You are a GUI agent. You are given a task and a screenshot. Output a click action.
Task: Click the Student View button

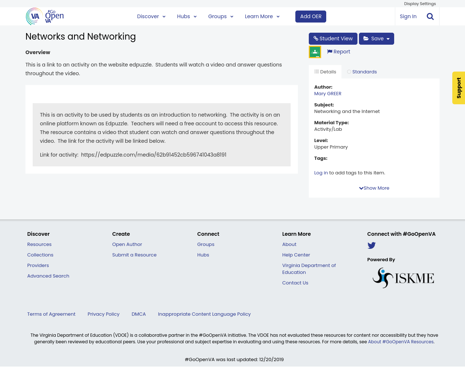pyautogui.click(x=333, y=39)
